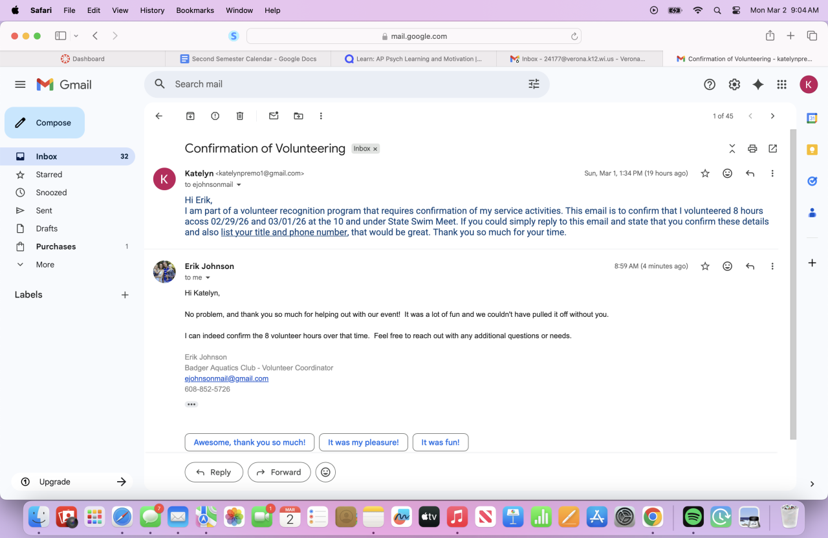Add emoji reaction to Katelyn's message

coord(728,173)
